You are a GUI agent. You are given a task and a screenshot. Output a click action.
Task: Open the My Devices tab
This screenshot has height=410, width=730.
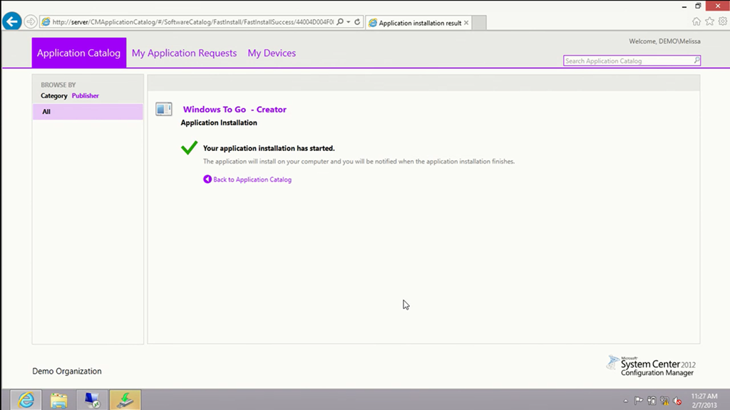click(272, 53)
